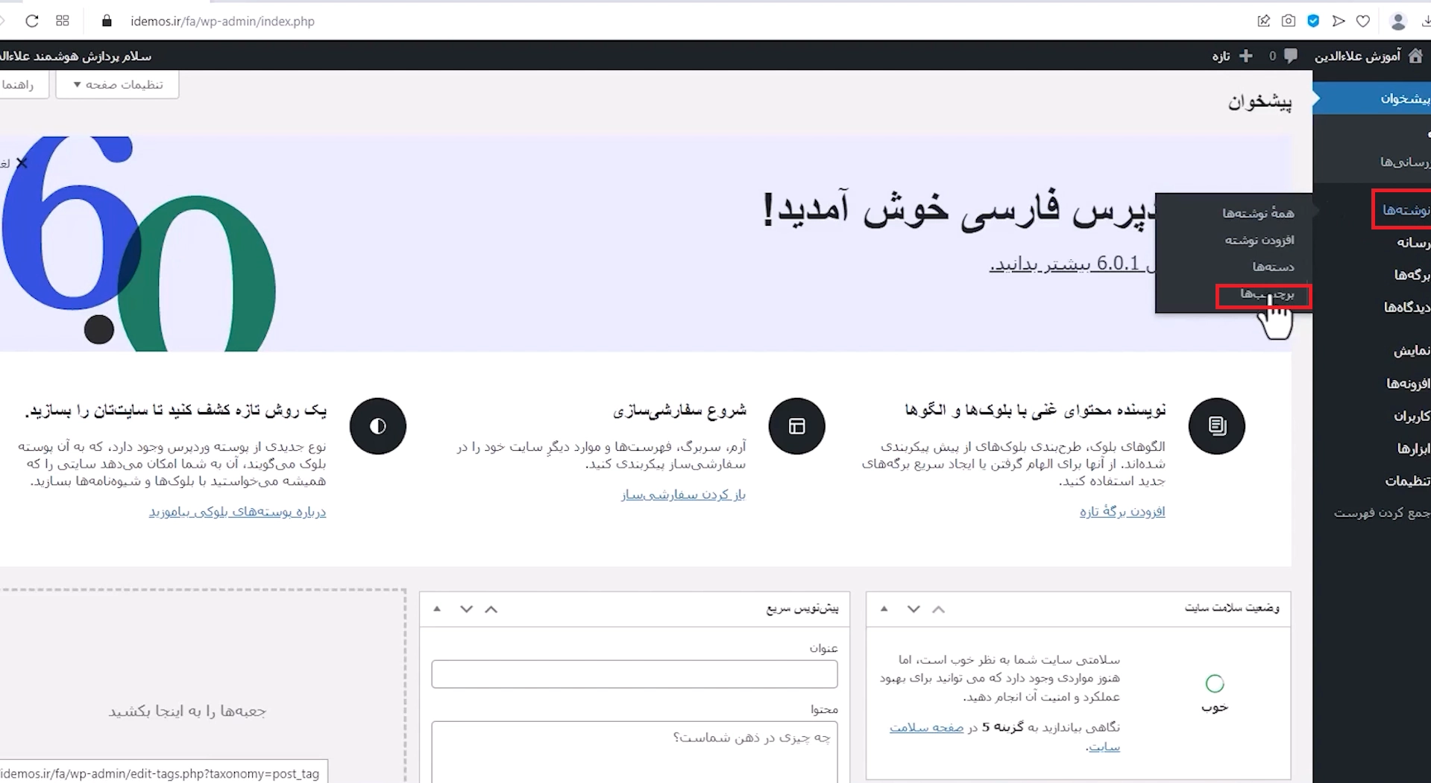
Task: Click the blue shield ad-blocker icon
Action: [1313, 21]
